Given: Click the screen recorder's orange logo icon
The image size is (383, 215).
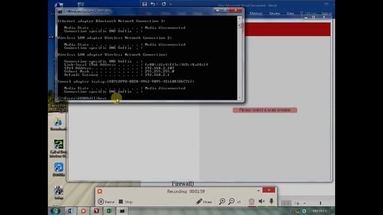Looking at the screenshot, I should click(x=100, y=191).
